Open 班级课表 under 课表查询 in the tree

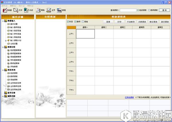click(14, 73)
